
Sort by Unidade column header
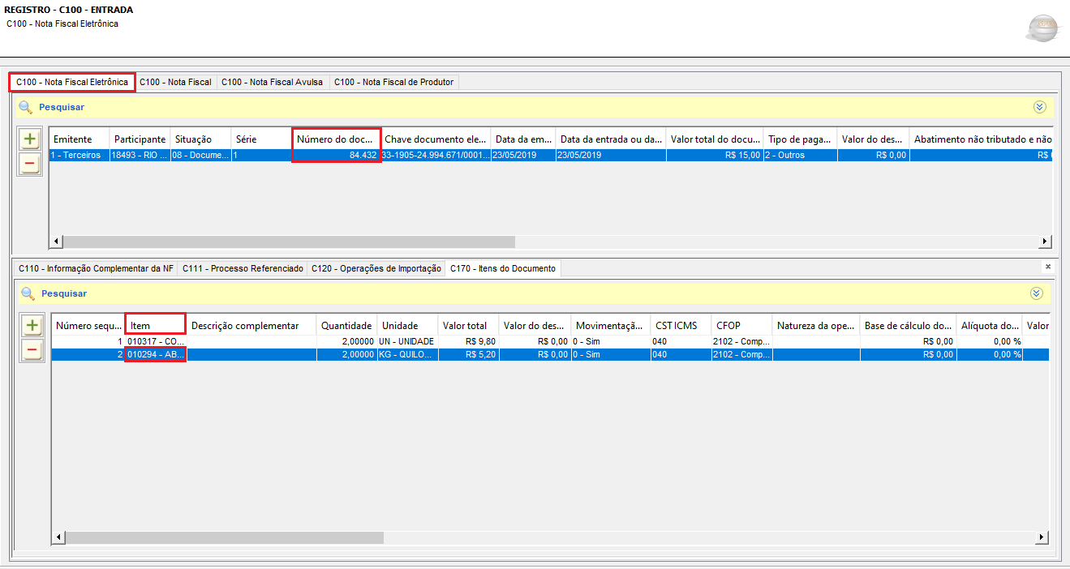point(407,326)
